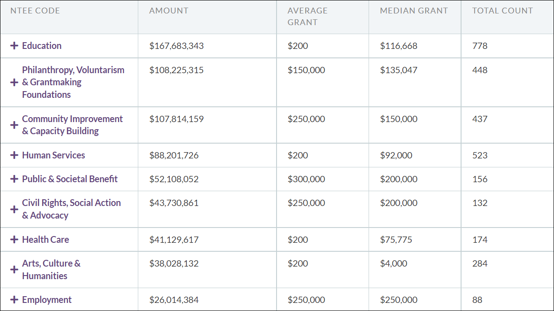Expand the Human Services category
This screenshot has height=311, width=554.
click(14, 155)
